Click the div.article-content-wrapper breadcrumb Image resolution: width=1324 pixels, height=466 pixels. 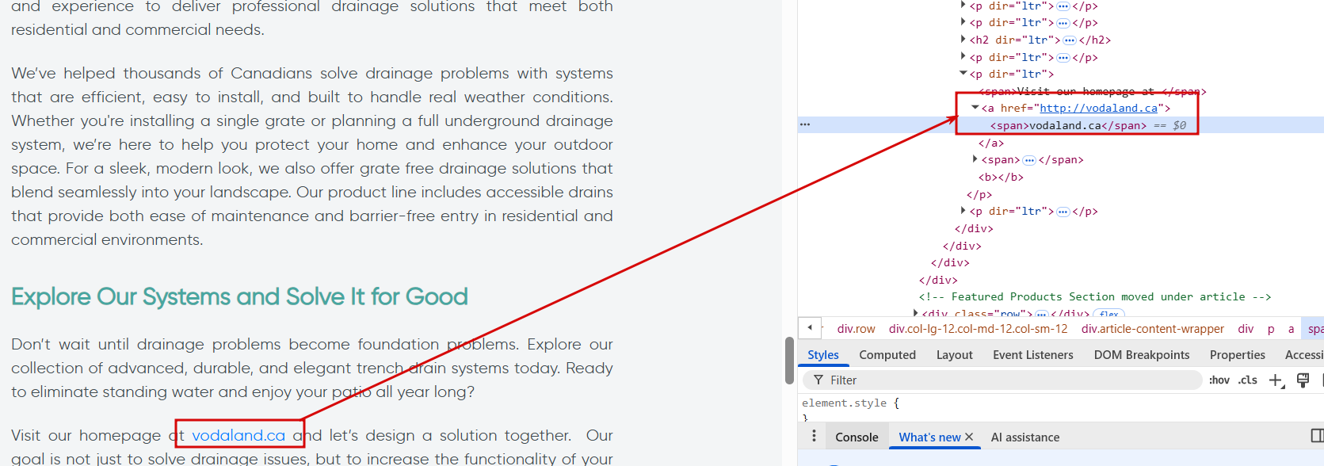1152,329
